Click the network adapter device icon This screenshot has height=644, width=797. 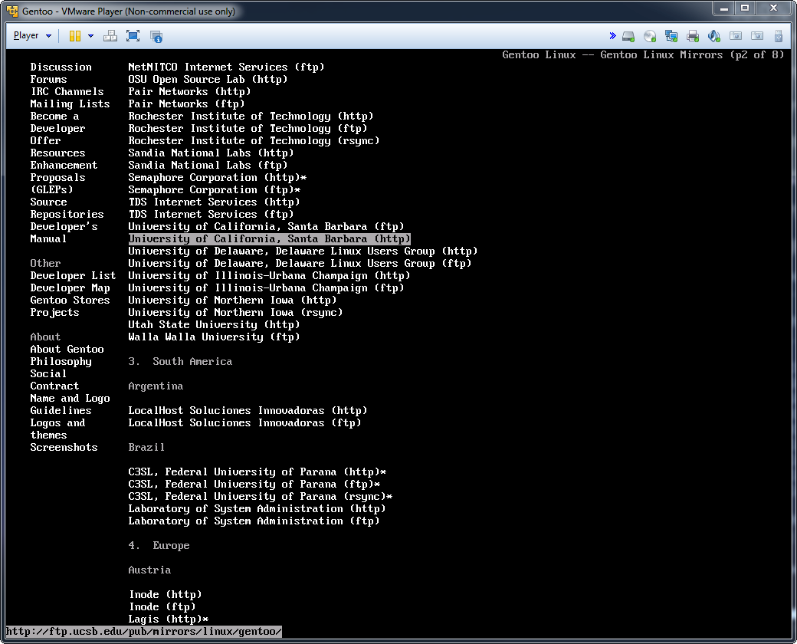671,35
